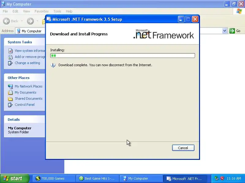Open View system information link

30,51
